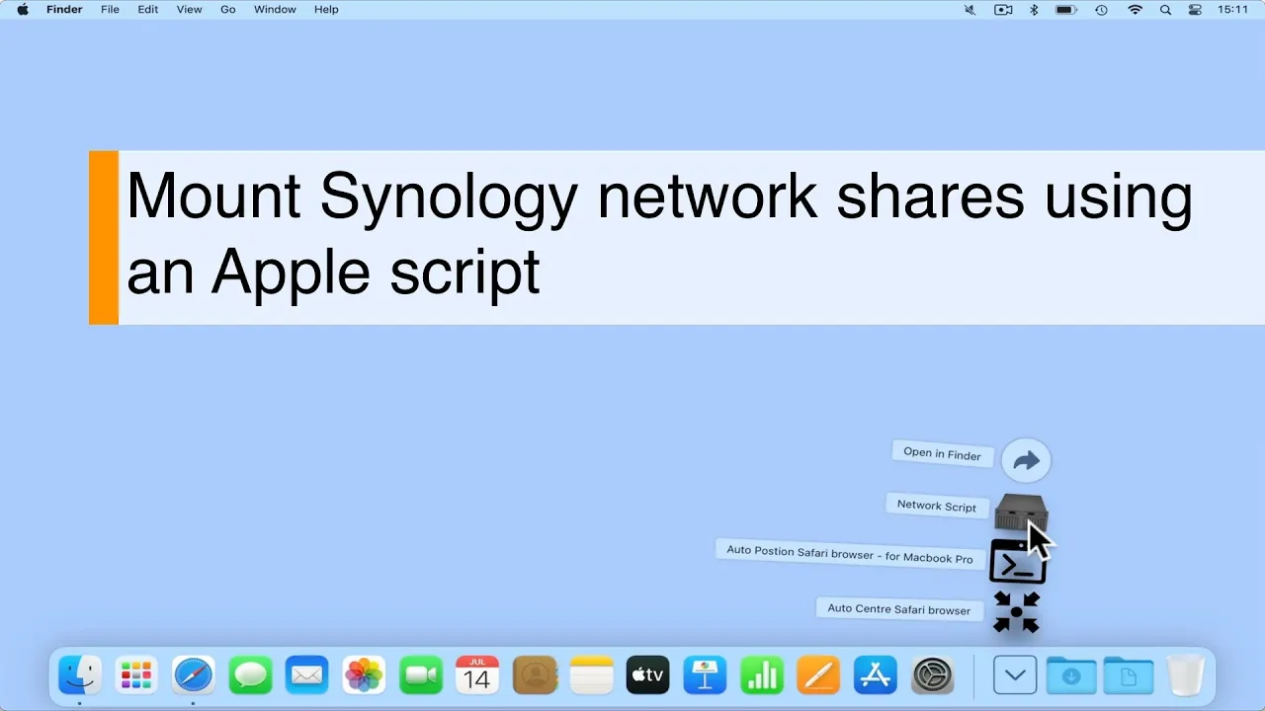Launch Safari from the Dock
The height and width of the screenshot is (711, 1265).
pos(193,675)
